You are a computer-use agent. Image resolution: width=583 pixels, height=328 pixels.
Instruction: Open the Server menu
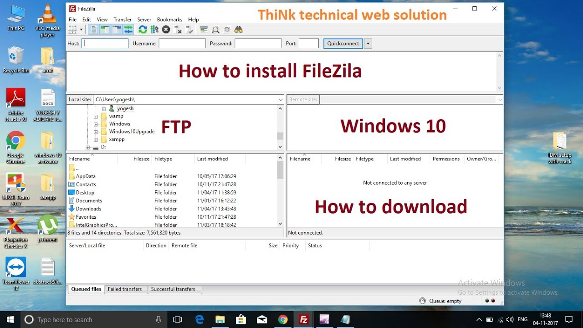click(x=144, y=20)
